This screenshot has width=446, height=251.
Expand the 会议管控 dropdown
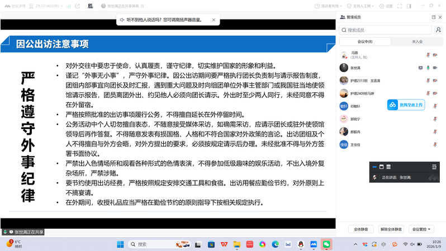pyautogui.click(x=422, y=229)
